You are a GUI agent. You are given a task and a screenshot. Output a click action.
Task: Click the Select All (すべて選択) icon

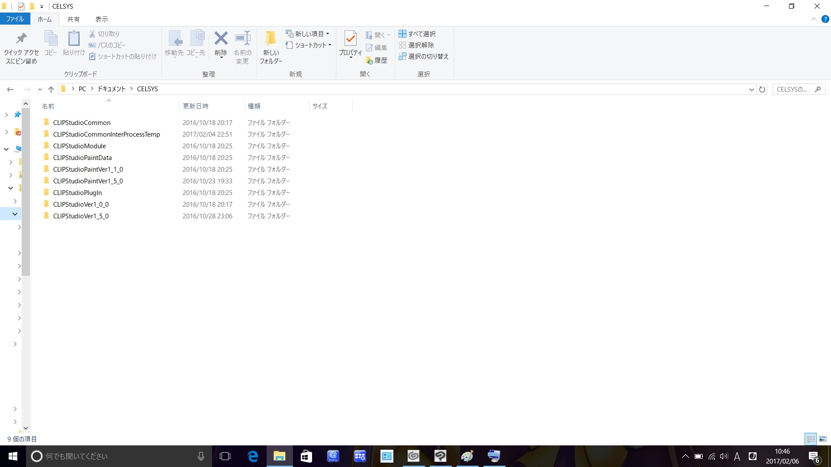click(403, 34)
